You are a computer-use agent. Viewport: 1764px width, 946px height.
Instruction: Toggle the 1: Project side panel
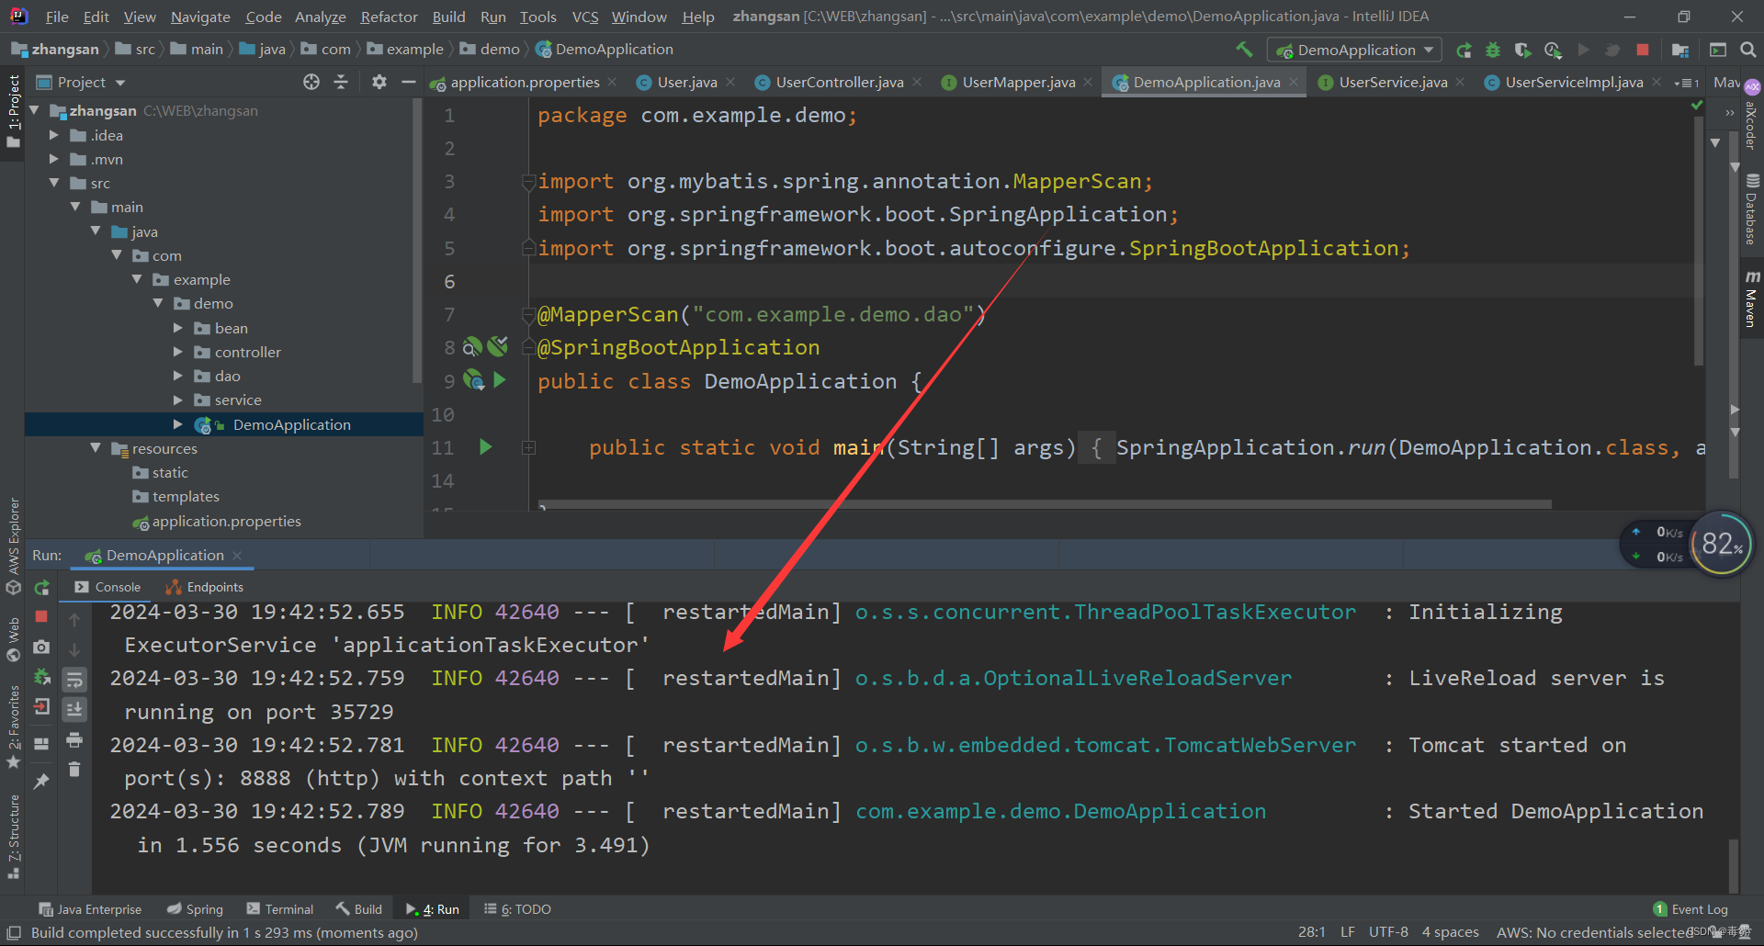pyautogui.click(x=13, y=112)
